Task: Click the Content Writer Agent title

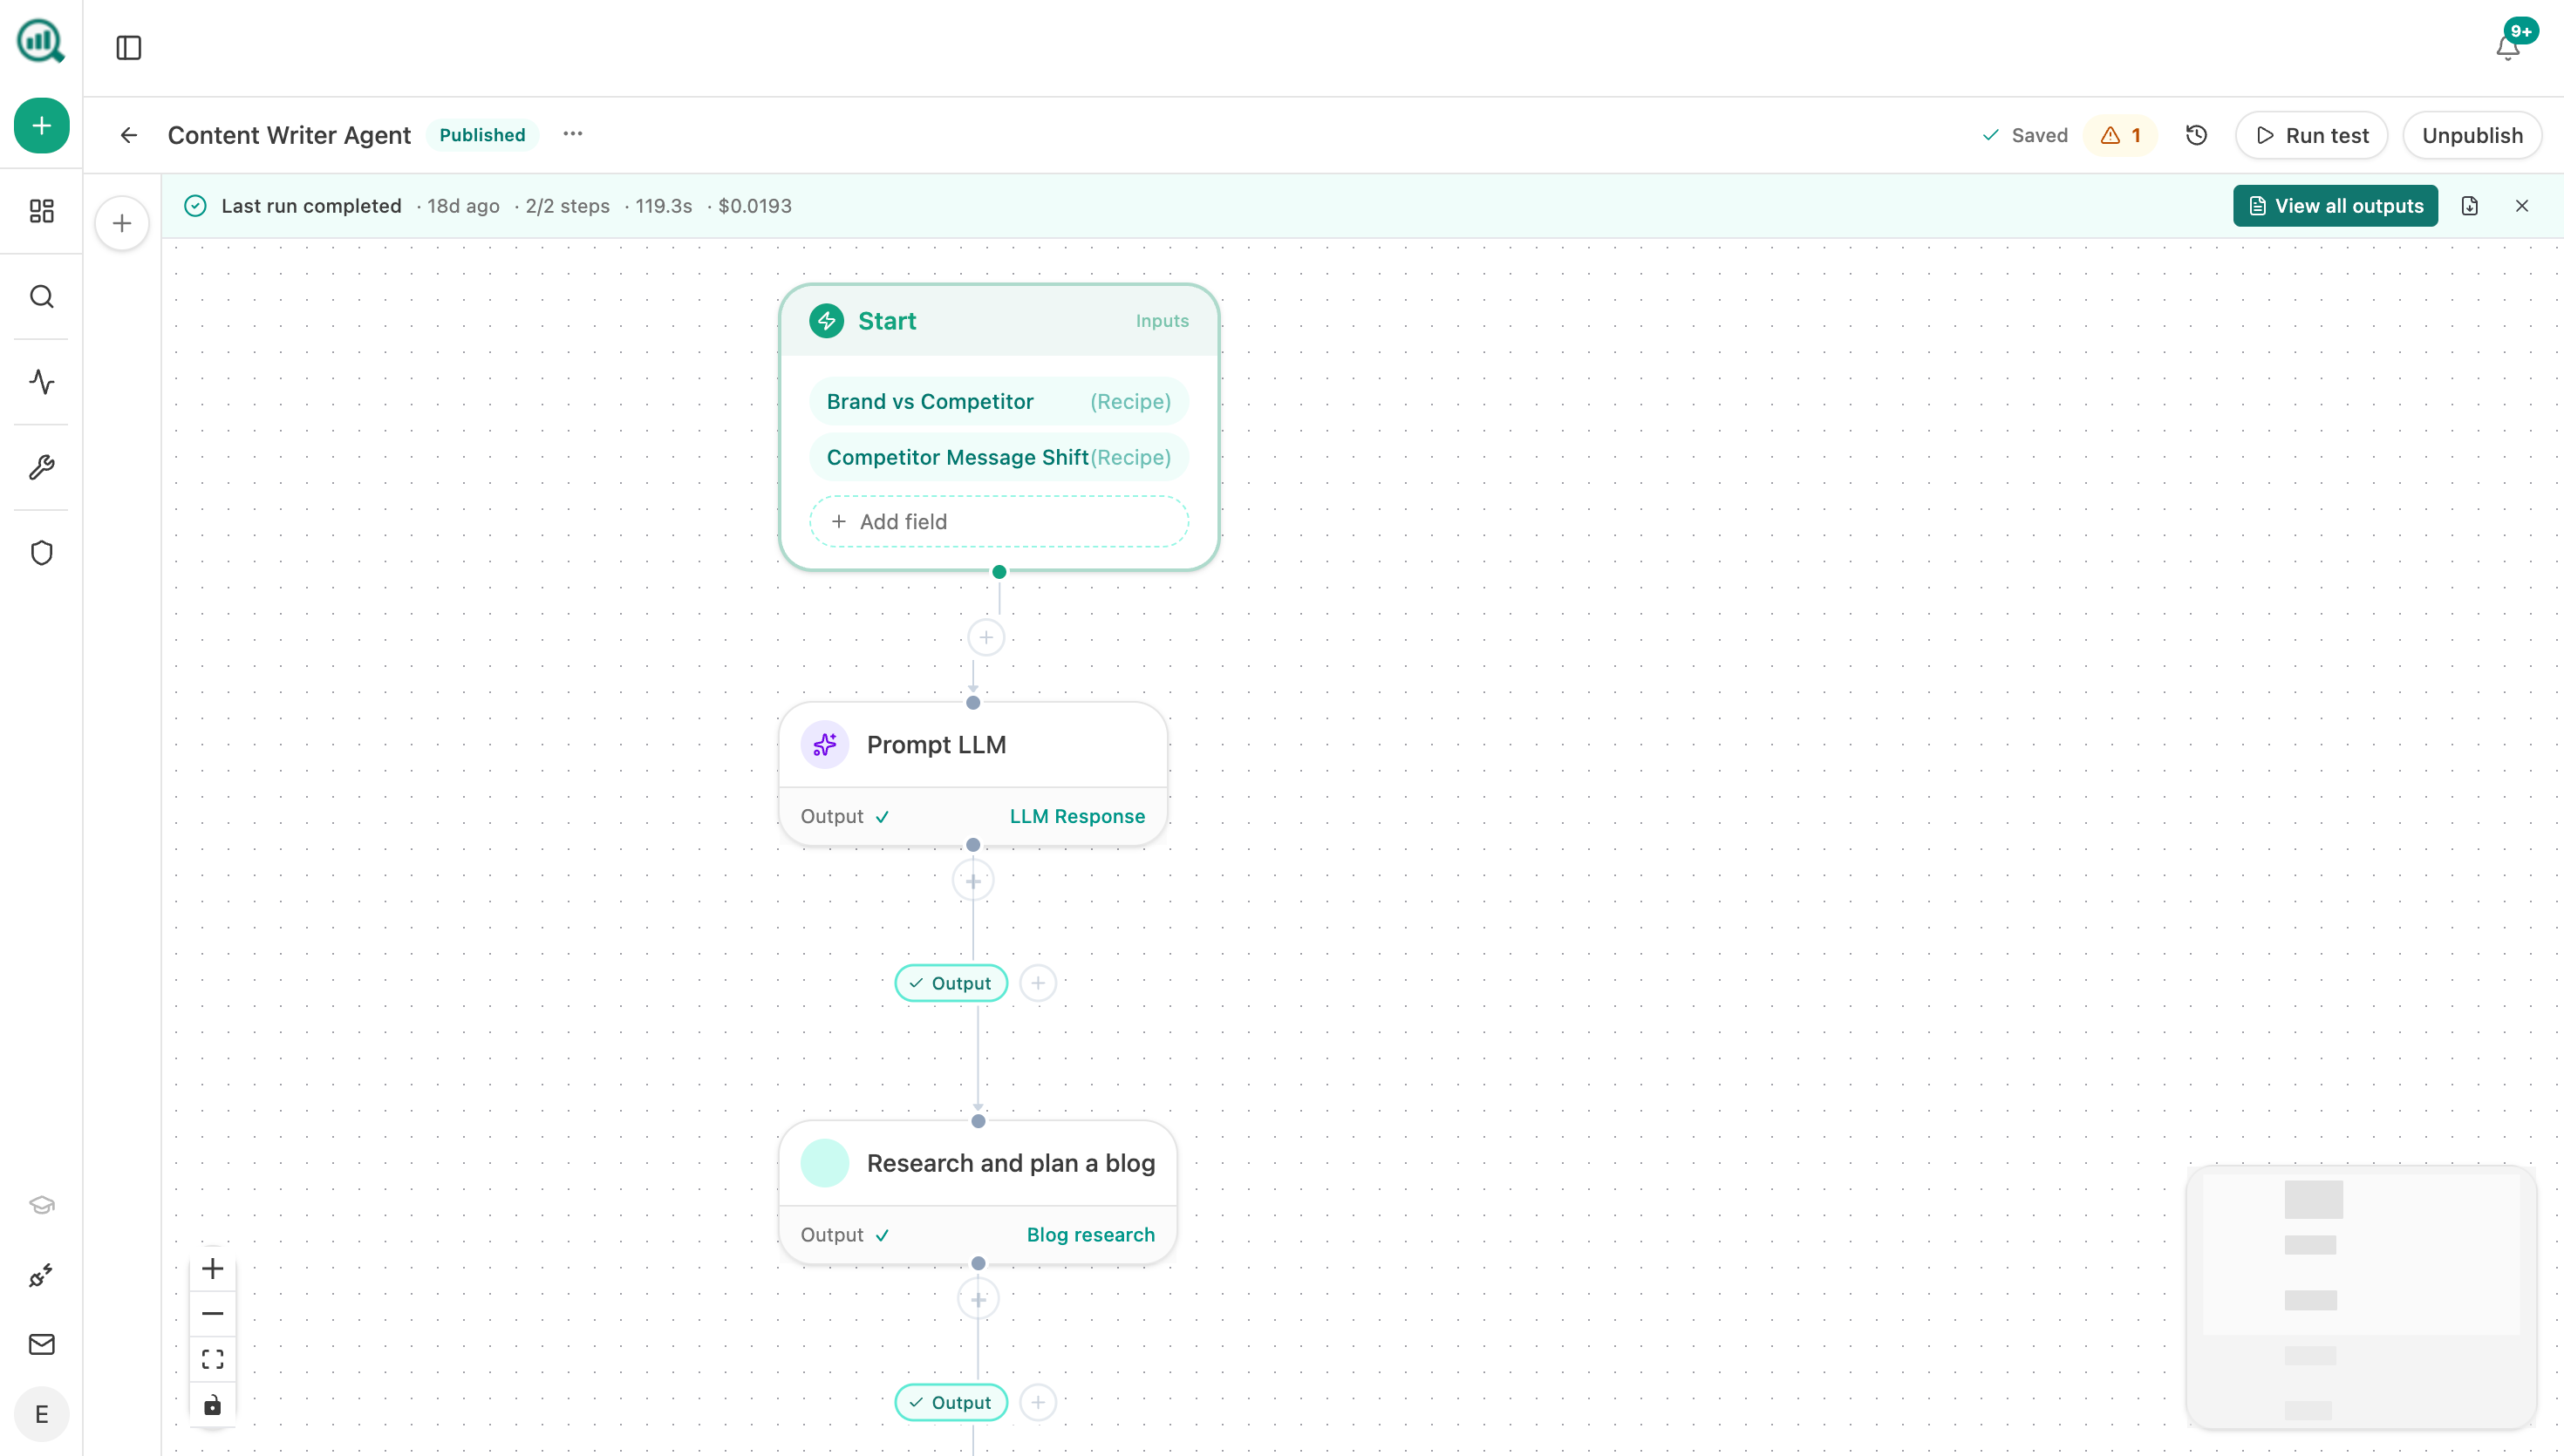Action: tap(288, 135)
